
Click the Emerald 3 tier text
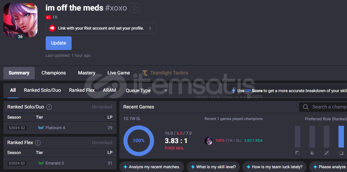click(55, 163)
